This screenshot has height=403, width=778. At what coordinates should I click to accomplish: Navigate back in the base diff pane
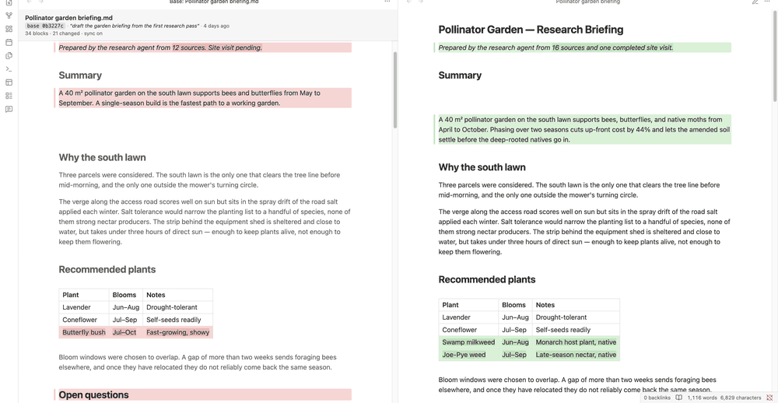pyautogui.click(x=30, y=2)
